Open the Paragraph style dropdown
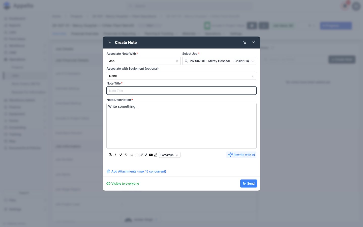 pos(170,155)
